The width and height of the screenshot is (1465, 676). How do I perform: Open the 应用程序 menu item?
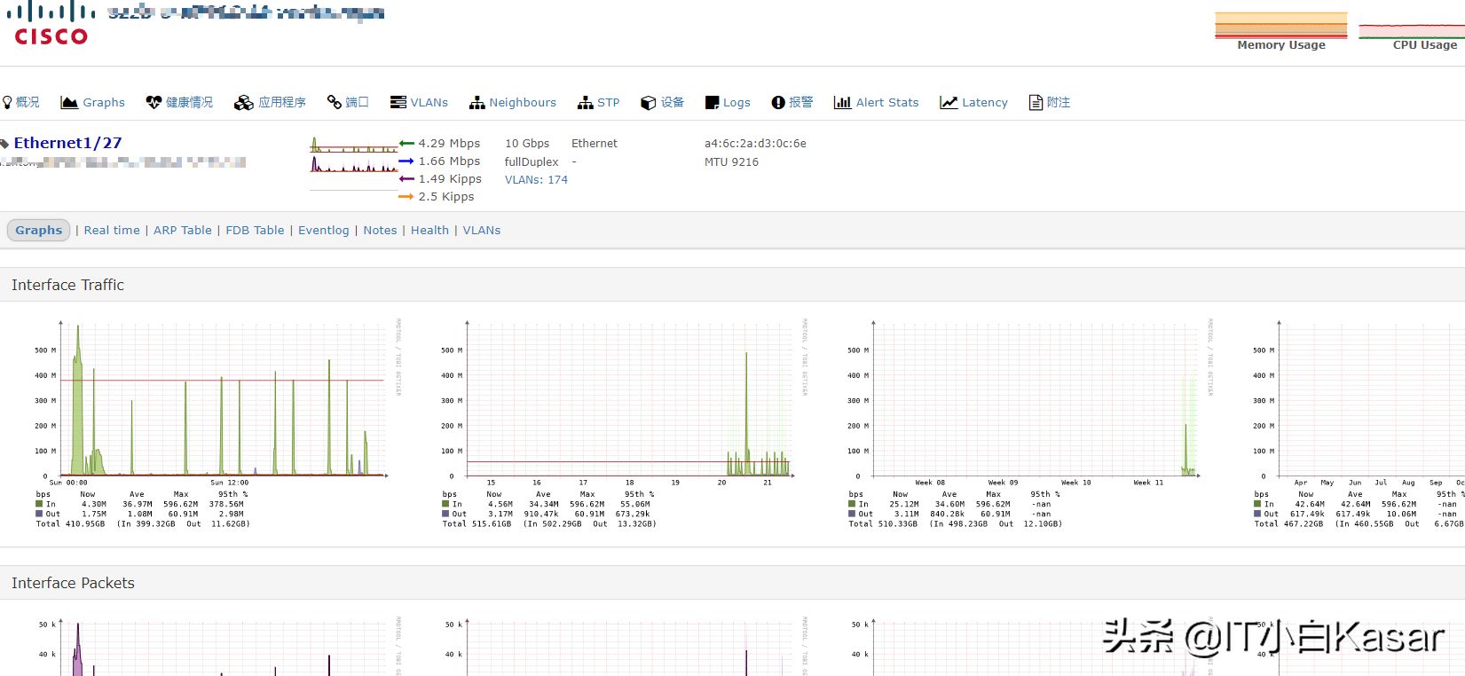click(282, 103)
